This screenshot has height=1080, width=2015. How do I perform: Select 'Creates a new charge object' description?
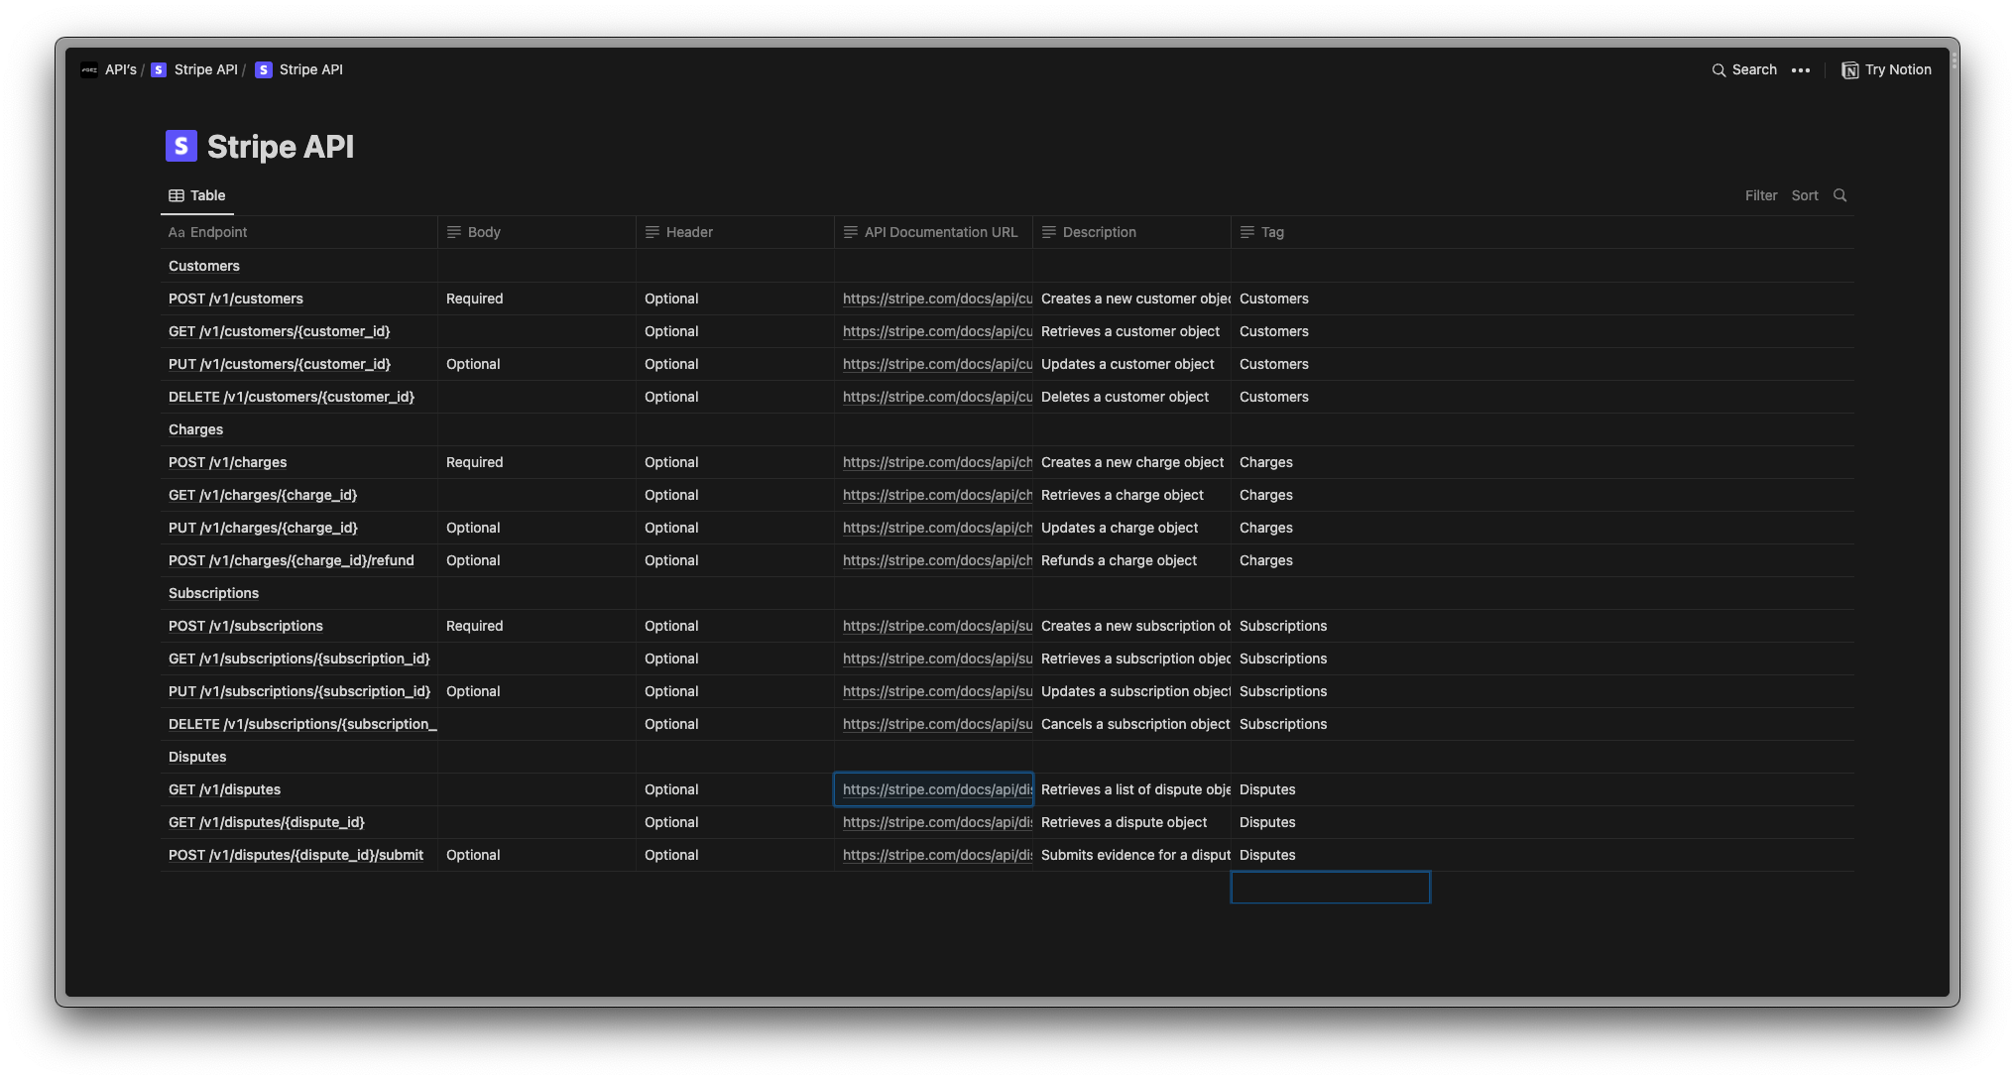(1132, 462)
